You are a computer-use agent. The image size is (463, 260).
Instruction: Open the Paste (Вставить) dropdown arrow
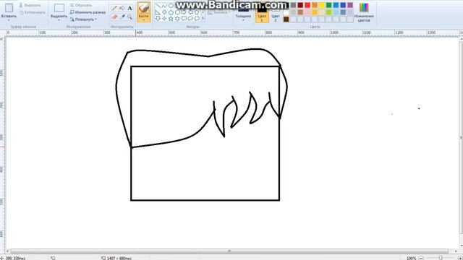[9, 20]
